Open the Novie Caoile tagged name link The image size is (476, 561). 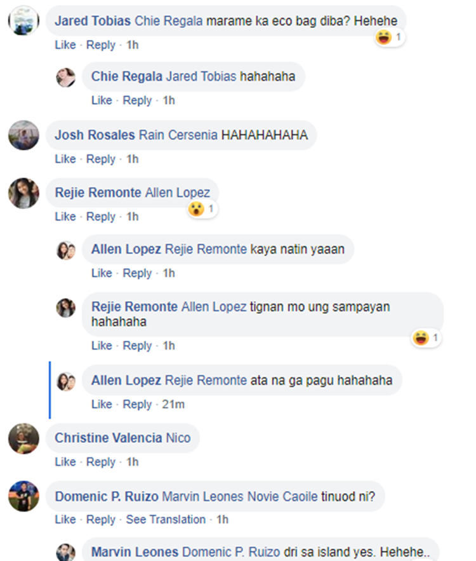point(282,497)
